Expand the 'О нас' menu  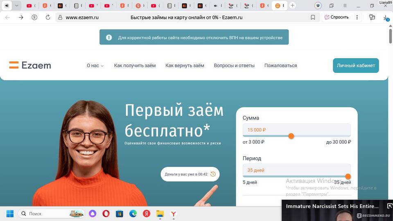pos(95,65)
